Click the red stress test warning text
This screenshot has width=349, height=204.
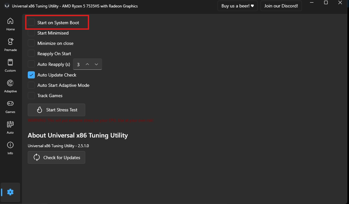coord(91,120)
